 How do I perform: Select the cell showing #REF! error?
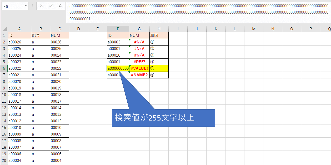tap(139, 62)
